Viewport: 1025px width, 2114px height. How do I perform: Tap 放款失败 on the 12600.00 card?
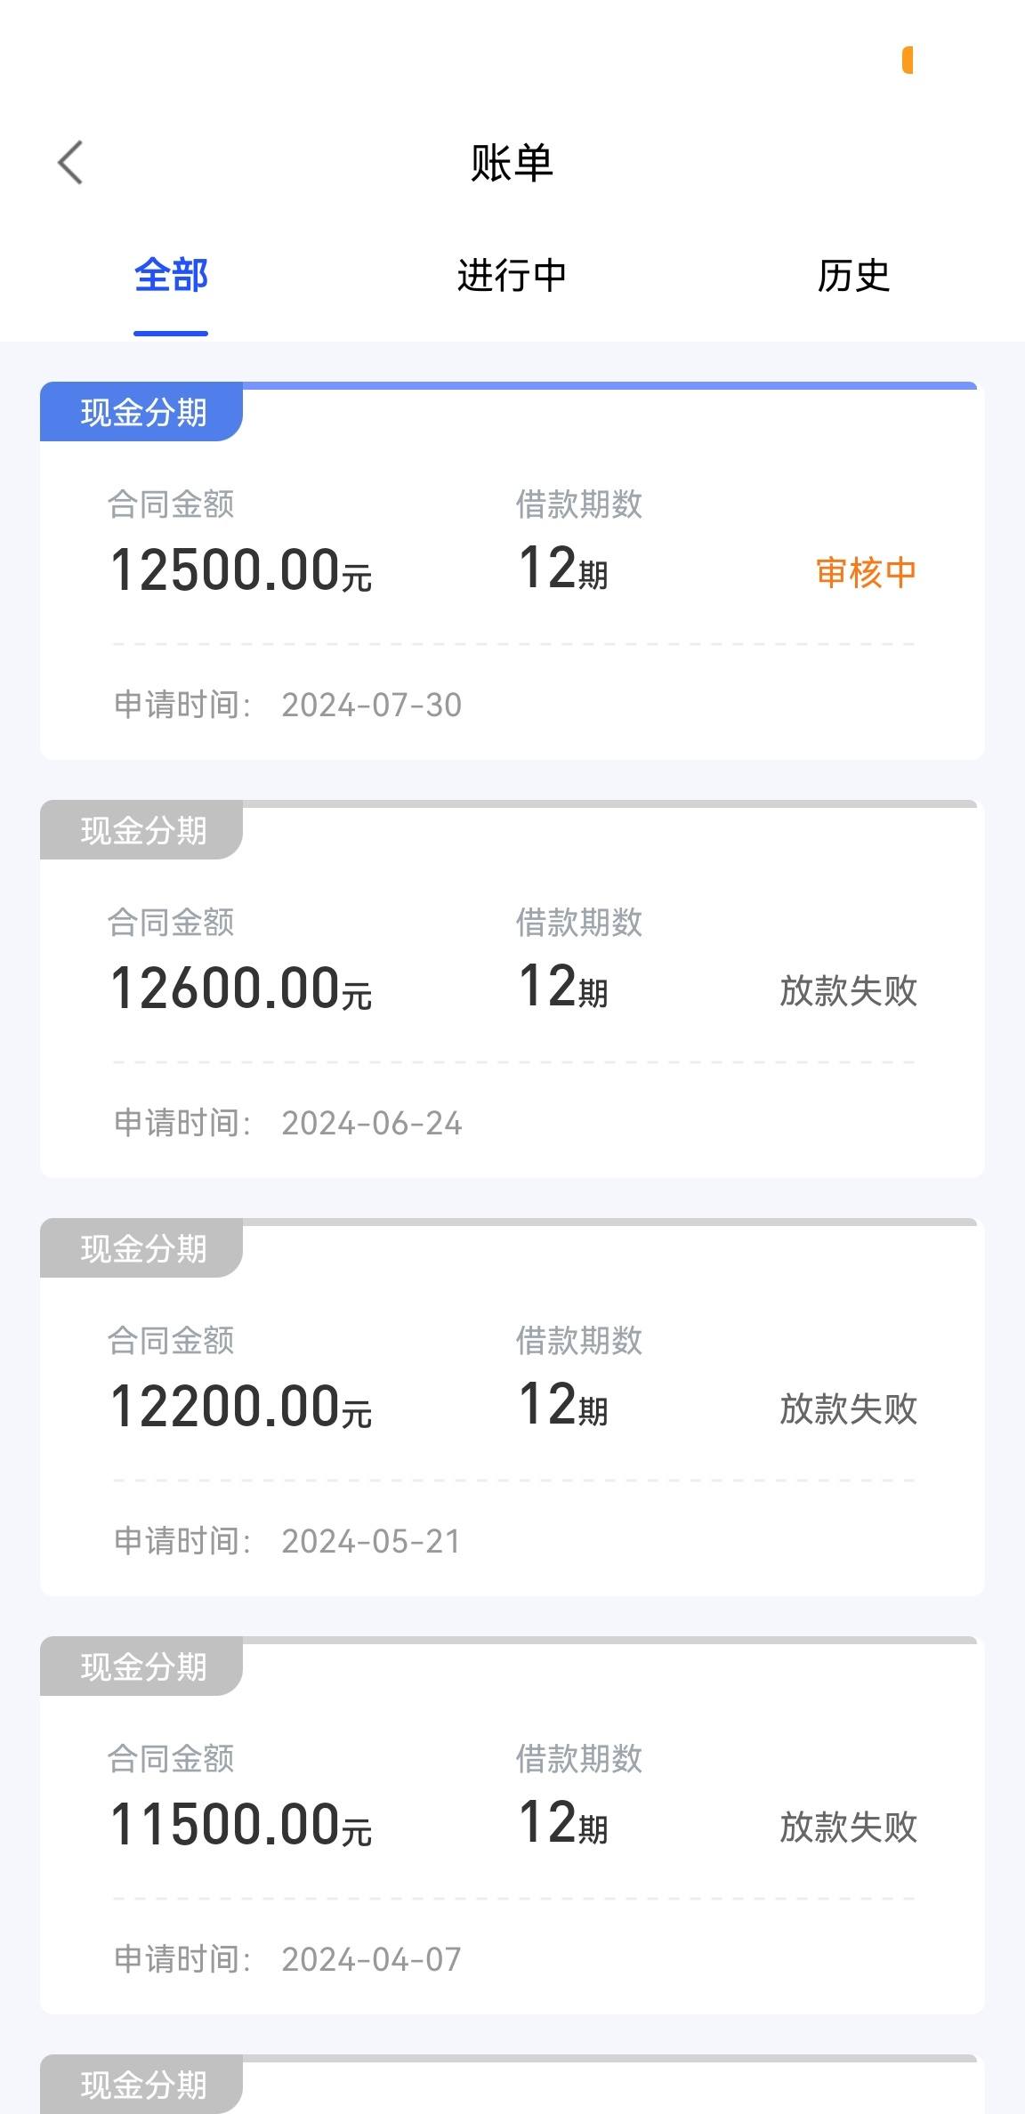point(848,990)
